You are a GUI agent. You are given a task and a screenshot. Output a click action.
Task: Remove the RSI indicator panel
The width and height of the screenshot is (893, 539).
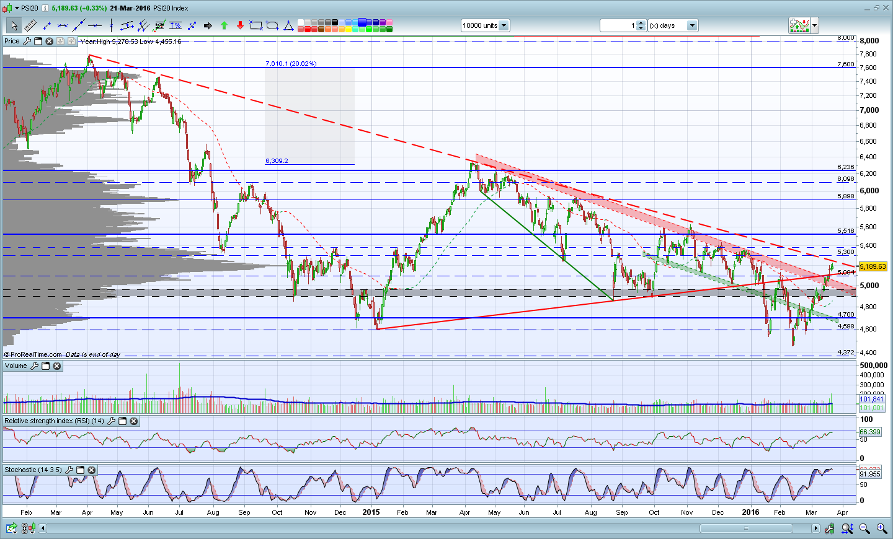(x=133, y=421)
